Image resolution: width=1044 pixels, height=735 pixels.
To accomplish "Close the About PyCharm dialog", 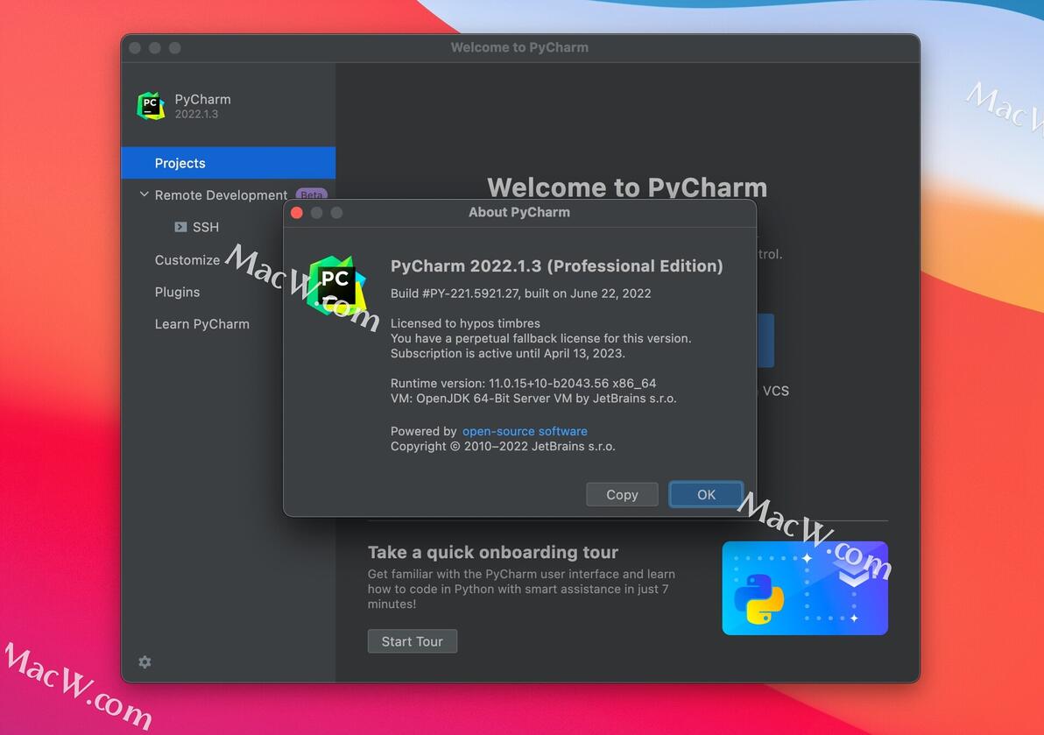I will (297, 212).
